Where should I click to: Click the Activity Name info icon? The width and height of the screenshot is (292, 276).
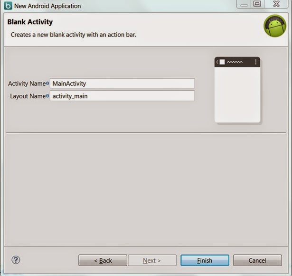[x=47, y=83]
